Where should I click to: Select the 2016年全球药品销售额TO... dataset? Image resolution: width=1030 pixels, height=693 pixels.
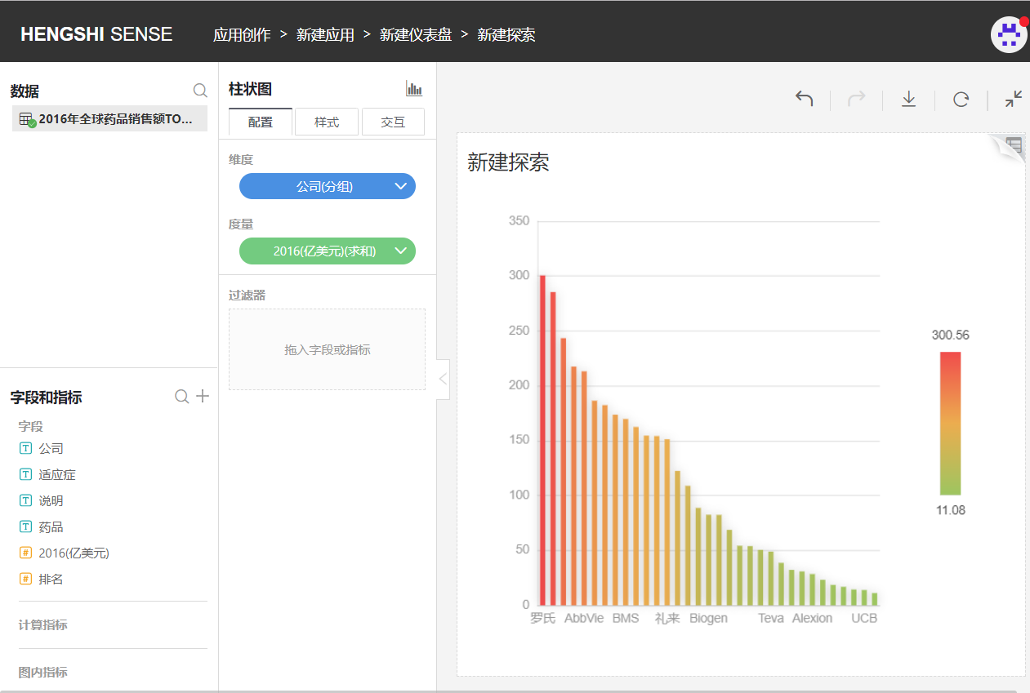coord(109,118)
